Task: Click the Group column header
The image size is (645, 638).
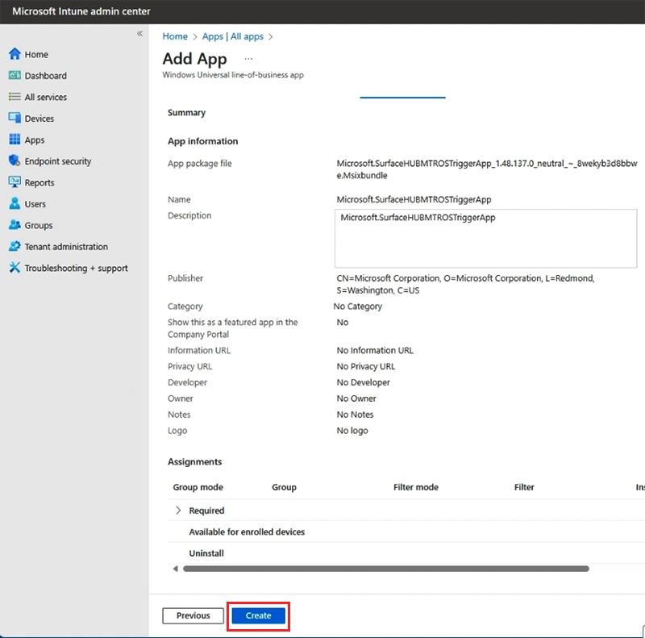Action: click(x=284, y=487)
